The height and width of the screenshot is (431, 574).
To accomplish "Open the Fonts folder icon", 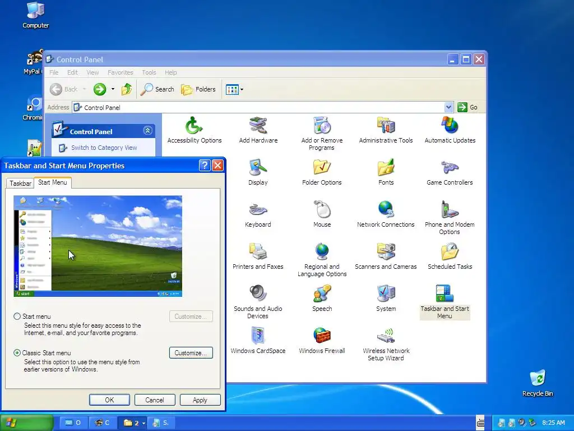I will [386, 172].
